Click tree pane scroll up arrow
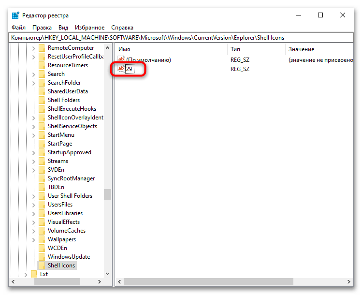Viewport: 362px width, 295px height. [107, 48]
